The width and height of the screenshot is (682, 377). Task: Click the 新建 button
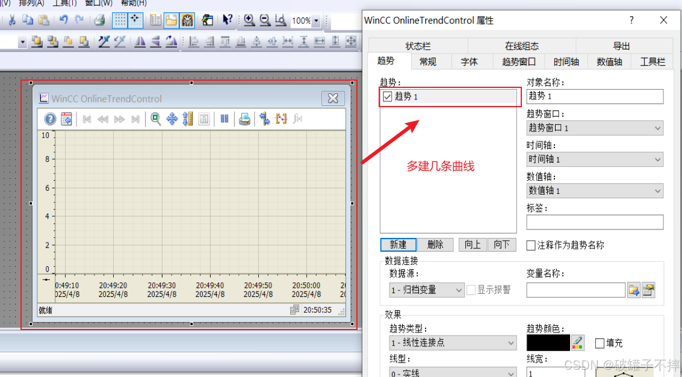[398, 245]
